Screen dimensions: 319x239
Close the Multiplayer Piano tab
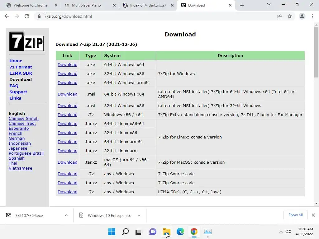coord(114,5)
